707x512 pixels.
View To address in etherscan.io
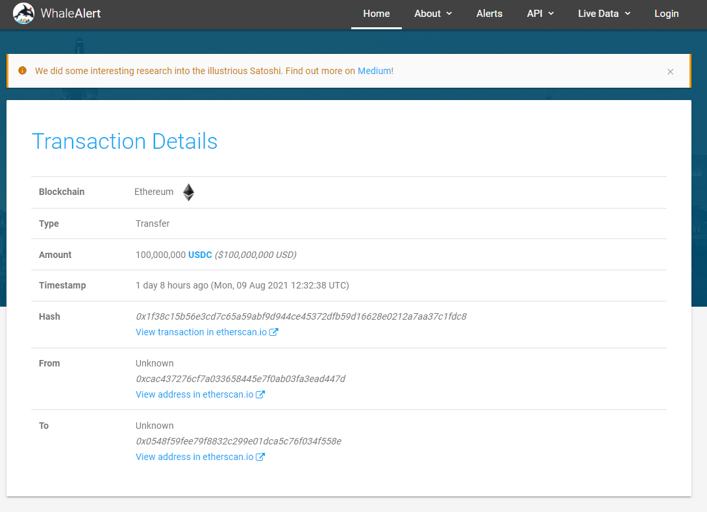coord(194,457)
